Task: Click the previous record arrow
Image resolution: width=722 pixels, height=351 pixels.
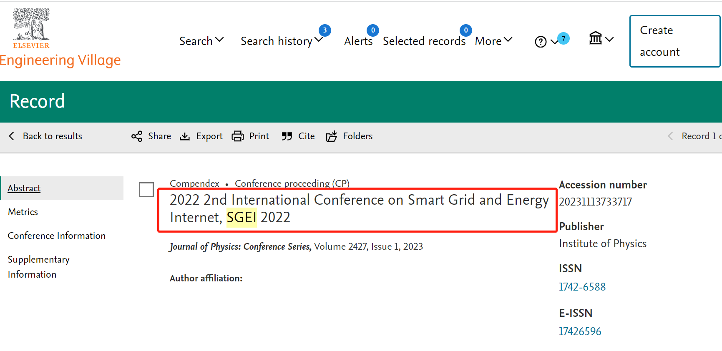Action: 670,136
